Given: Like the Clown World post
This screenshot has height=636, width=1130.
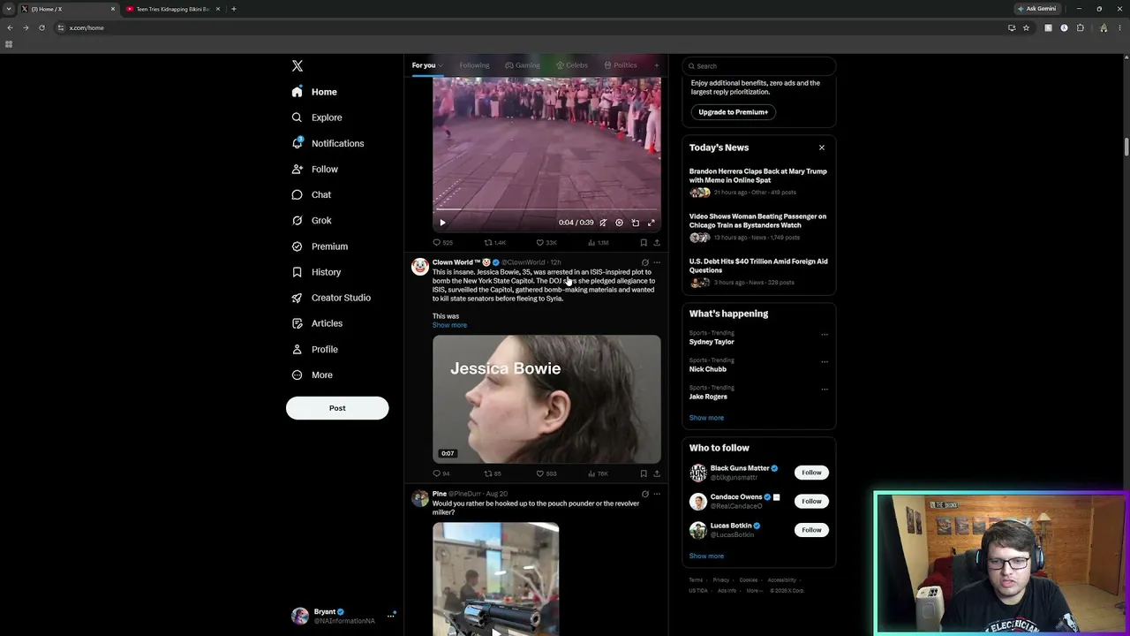Looking at the screenshot, I should point(546,474).
